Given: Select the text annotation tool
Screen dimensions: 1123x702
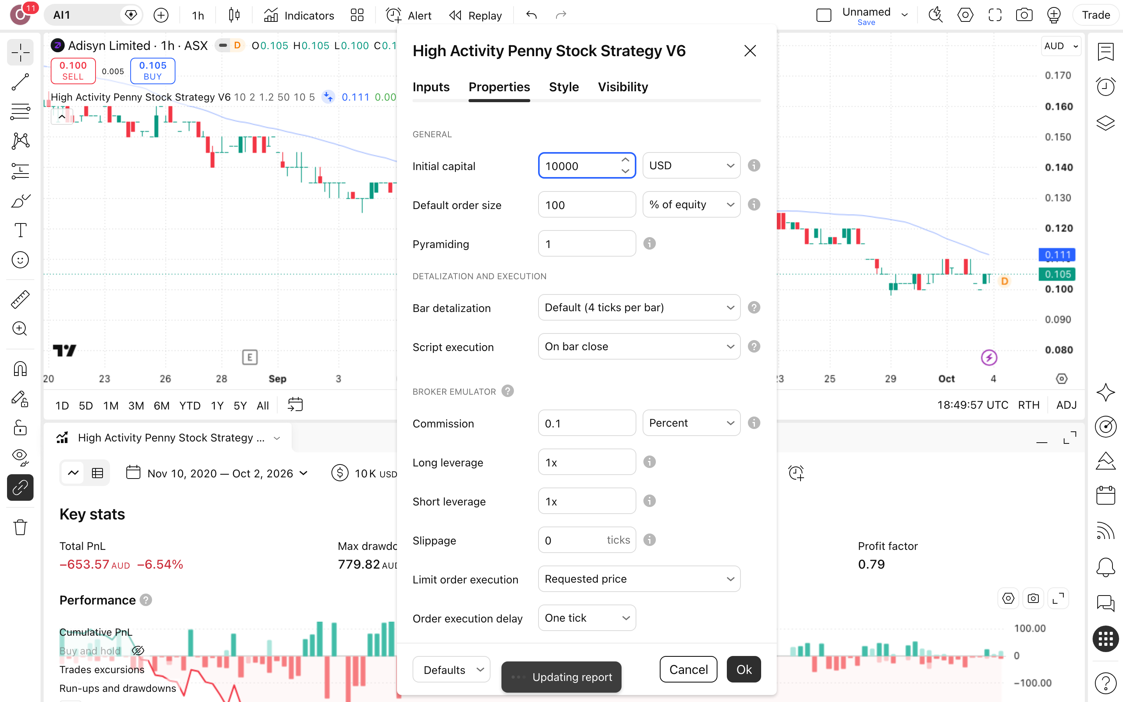Looking at the screenshot, I should 20,230.
